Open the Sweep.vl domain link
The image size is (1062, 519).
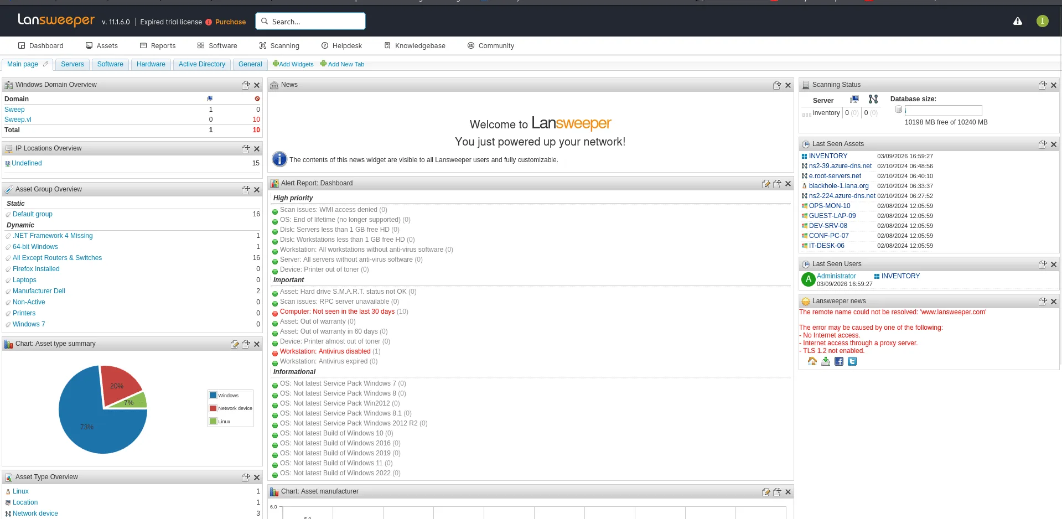click(18, 120)
